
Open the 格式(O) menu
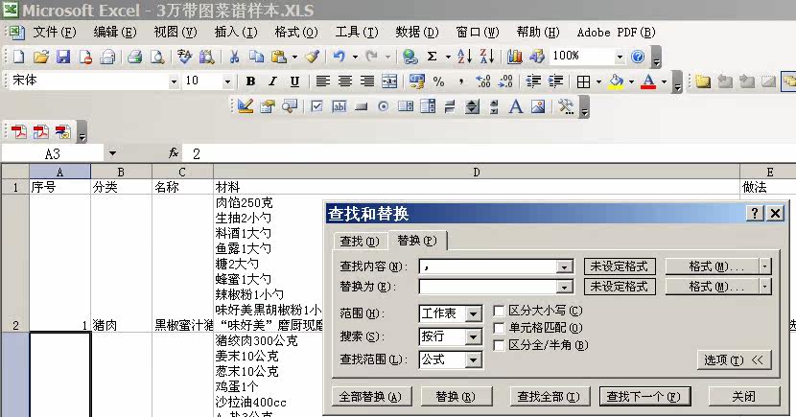pos(296,33)
